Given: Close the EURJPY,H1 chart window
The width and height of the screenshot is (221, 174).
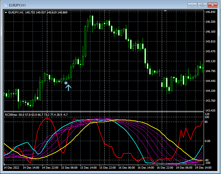Looking at the screenshot, I should tap(213, 5).
